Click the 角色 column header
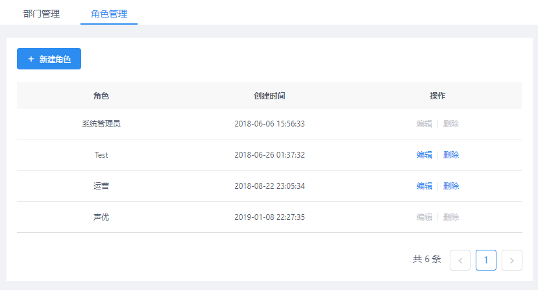538x290 pixels. pyautogui.click(x=101, y=95)
